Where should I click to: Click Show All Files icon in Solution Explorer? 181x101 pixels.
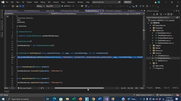point(171,14)
